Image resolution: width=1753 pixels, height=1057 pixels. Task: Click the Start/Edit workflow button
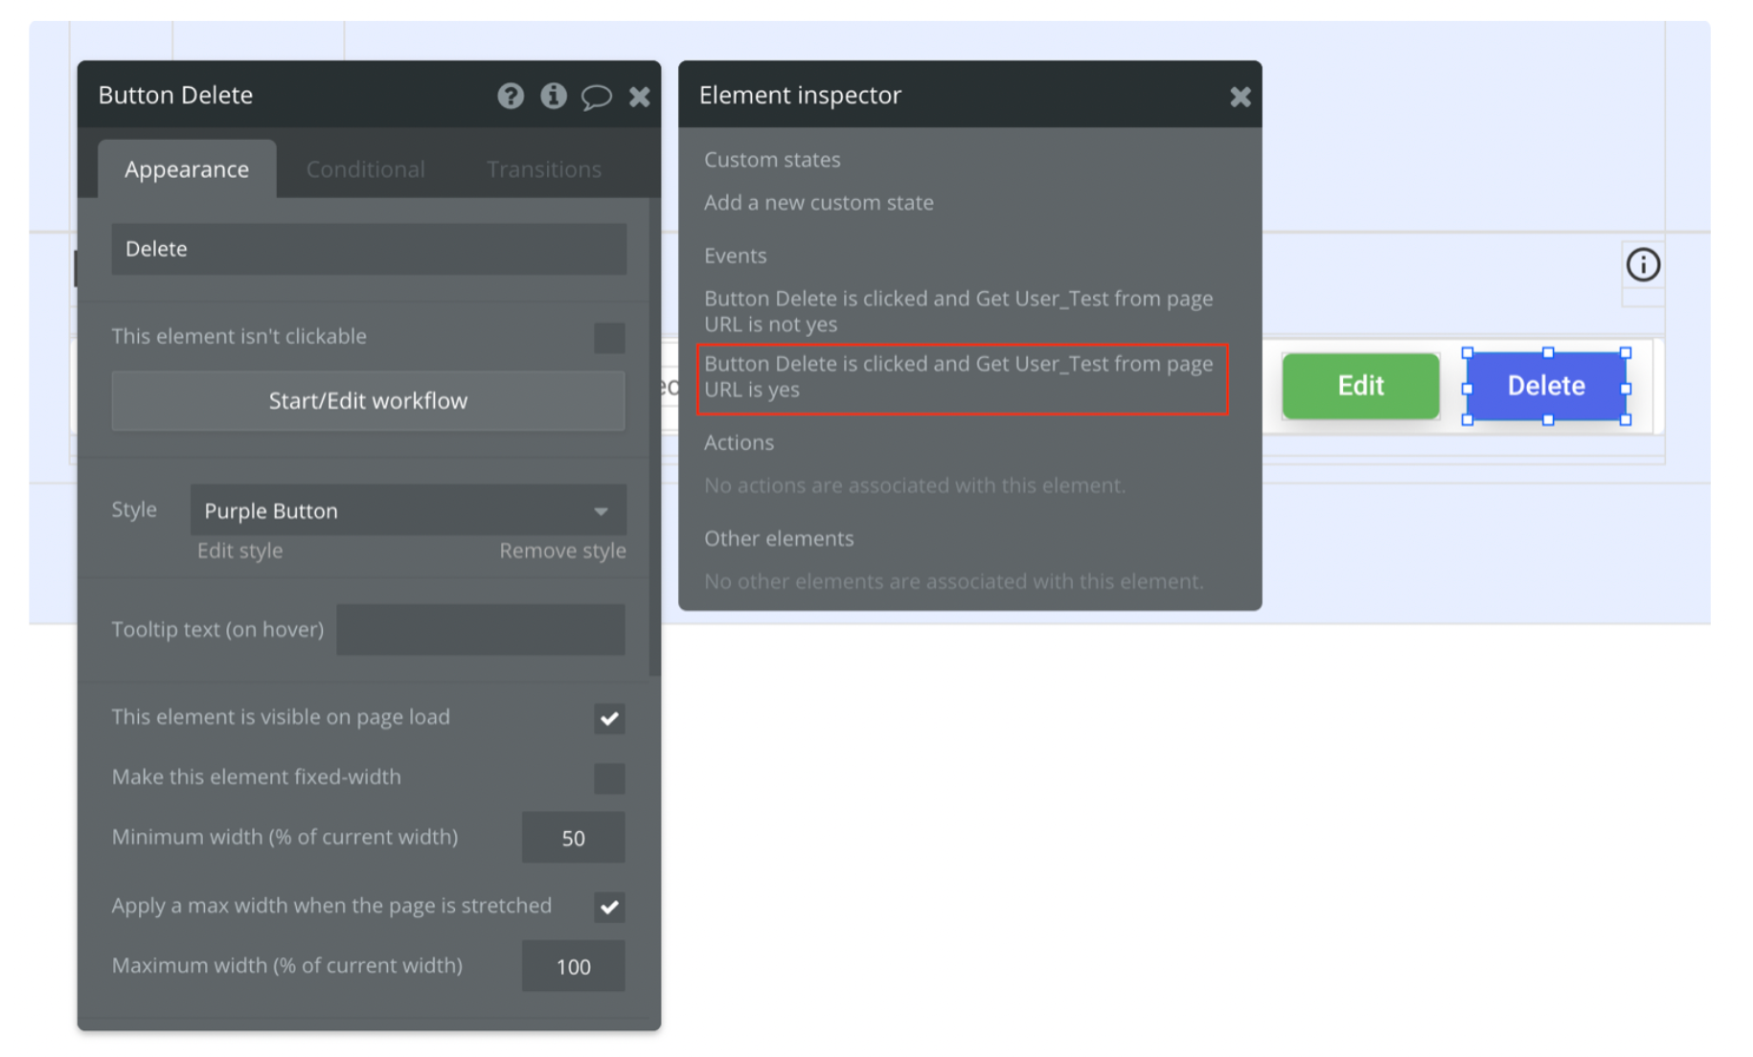368,400
